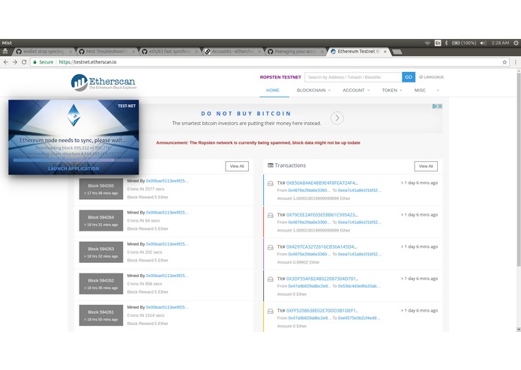This screenshot has height=370, width=521.
Task: Expand the BLOCKCHAIN dropdown menu
Action: point(313,91)
